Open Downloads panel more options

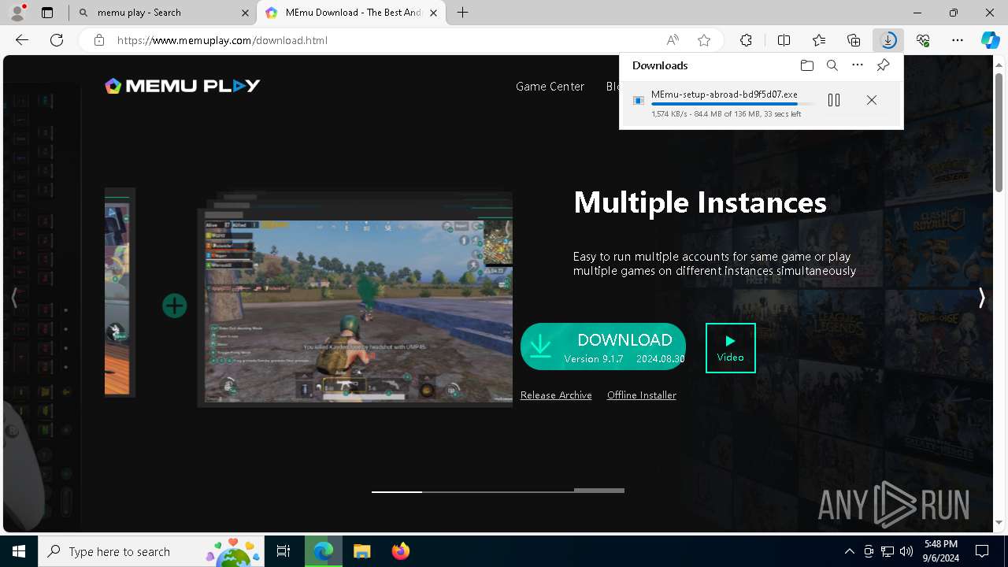(x=858, y=65)
